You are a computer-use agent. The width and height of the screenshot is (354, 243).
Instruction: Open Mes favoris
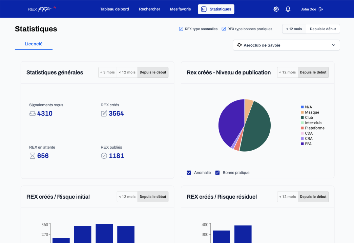pos(180,9)
